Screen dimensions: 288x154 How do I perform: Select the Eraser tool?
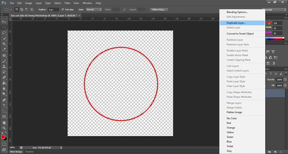[x=4, y=77]
